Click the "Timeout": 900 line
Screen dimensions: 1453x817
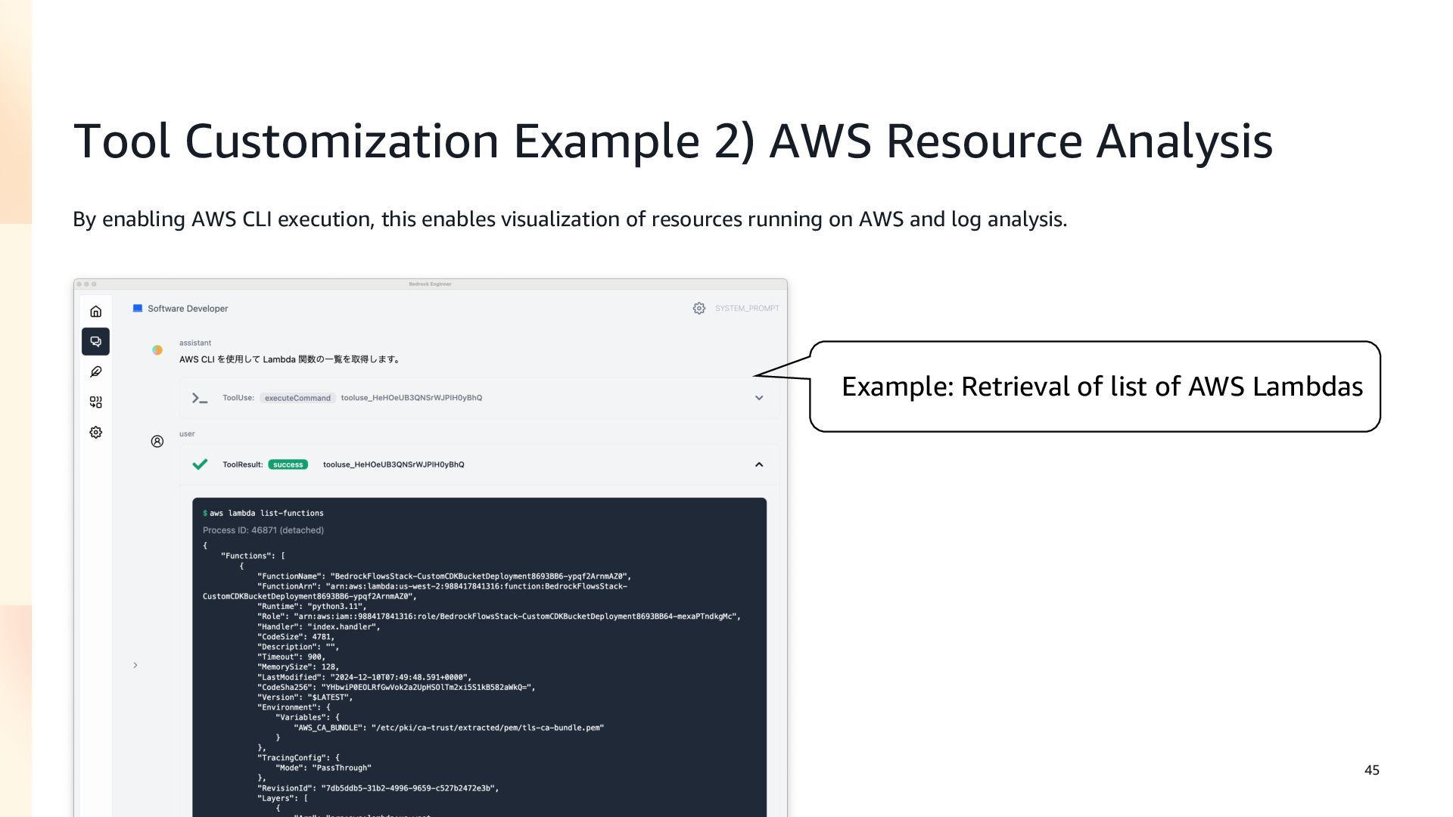pyautogui.click(x=291, y=657)
